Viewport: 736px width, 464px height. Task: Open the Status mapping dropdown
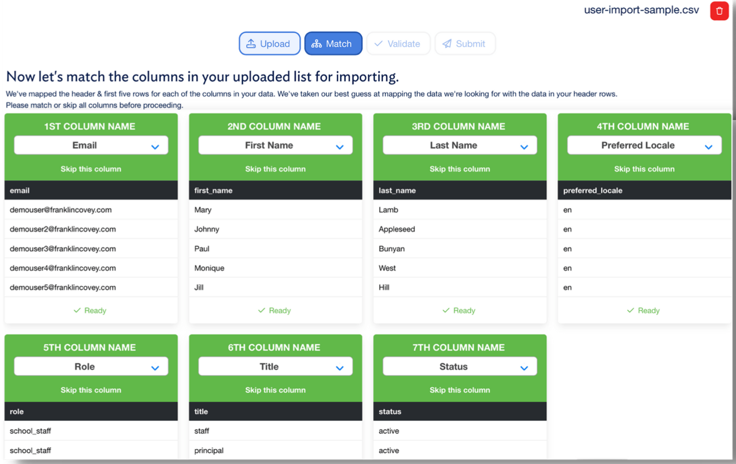tap(524, 367)
